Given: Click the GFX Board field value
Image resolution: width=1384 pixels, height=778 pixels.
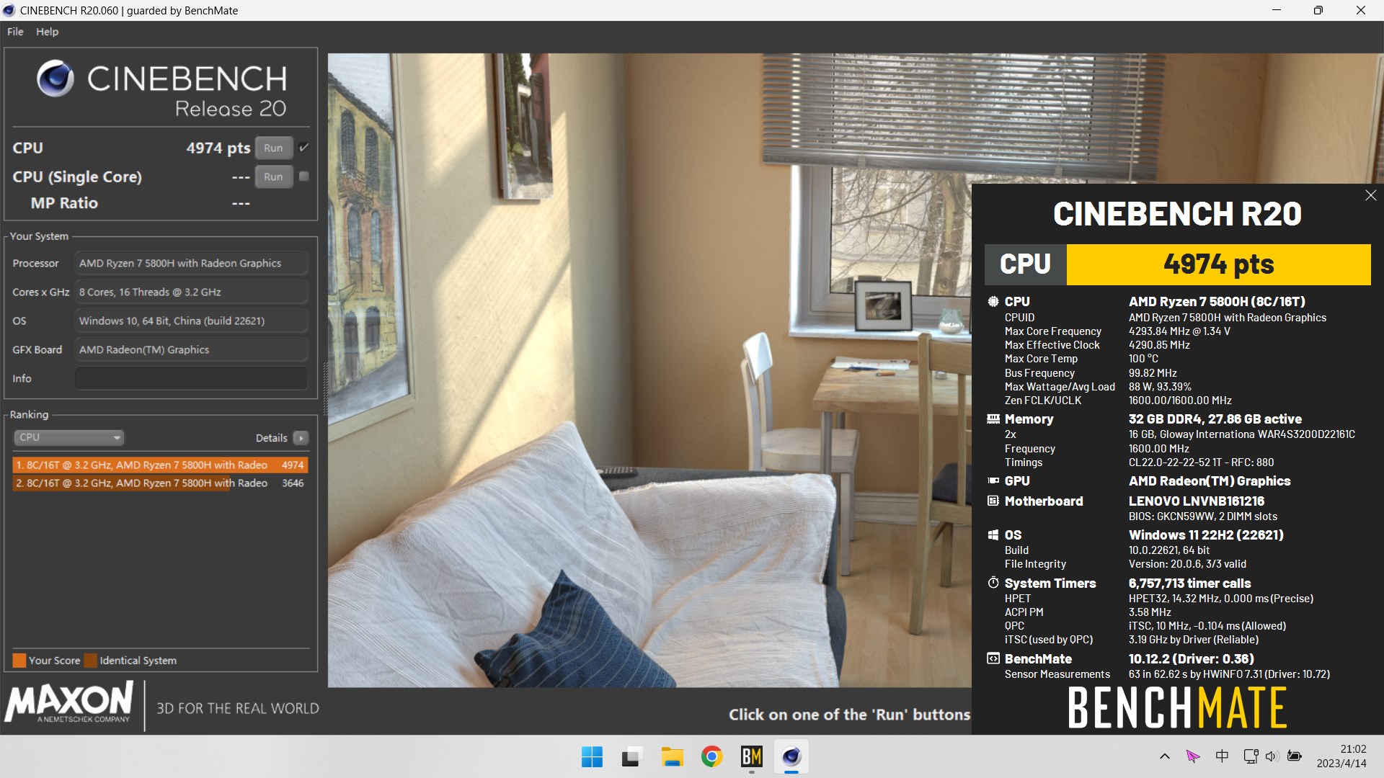Looking at the screenshot, I should 191,349.
